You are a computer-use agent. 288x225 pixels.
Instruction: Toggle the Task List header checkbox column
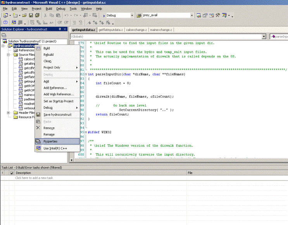tap(12, 173)
